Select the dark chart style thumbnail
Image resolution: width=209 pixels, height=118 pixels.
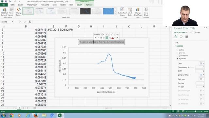(86, 11)
